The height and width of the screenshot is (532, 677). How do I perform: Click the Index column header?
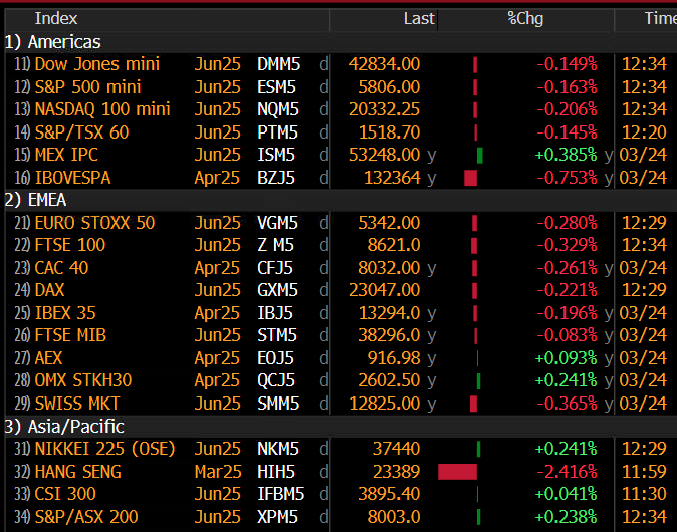pos(56,19)
